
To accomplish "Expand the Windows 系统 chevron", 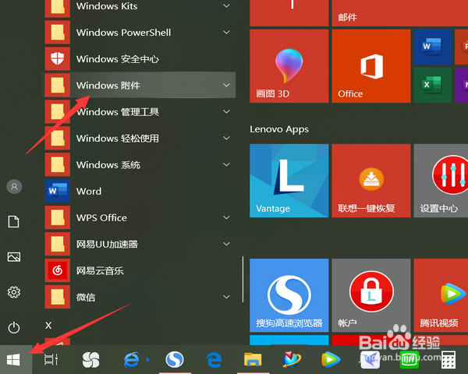I will pos(226,164).
